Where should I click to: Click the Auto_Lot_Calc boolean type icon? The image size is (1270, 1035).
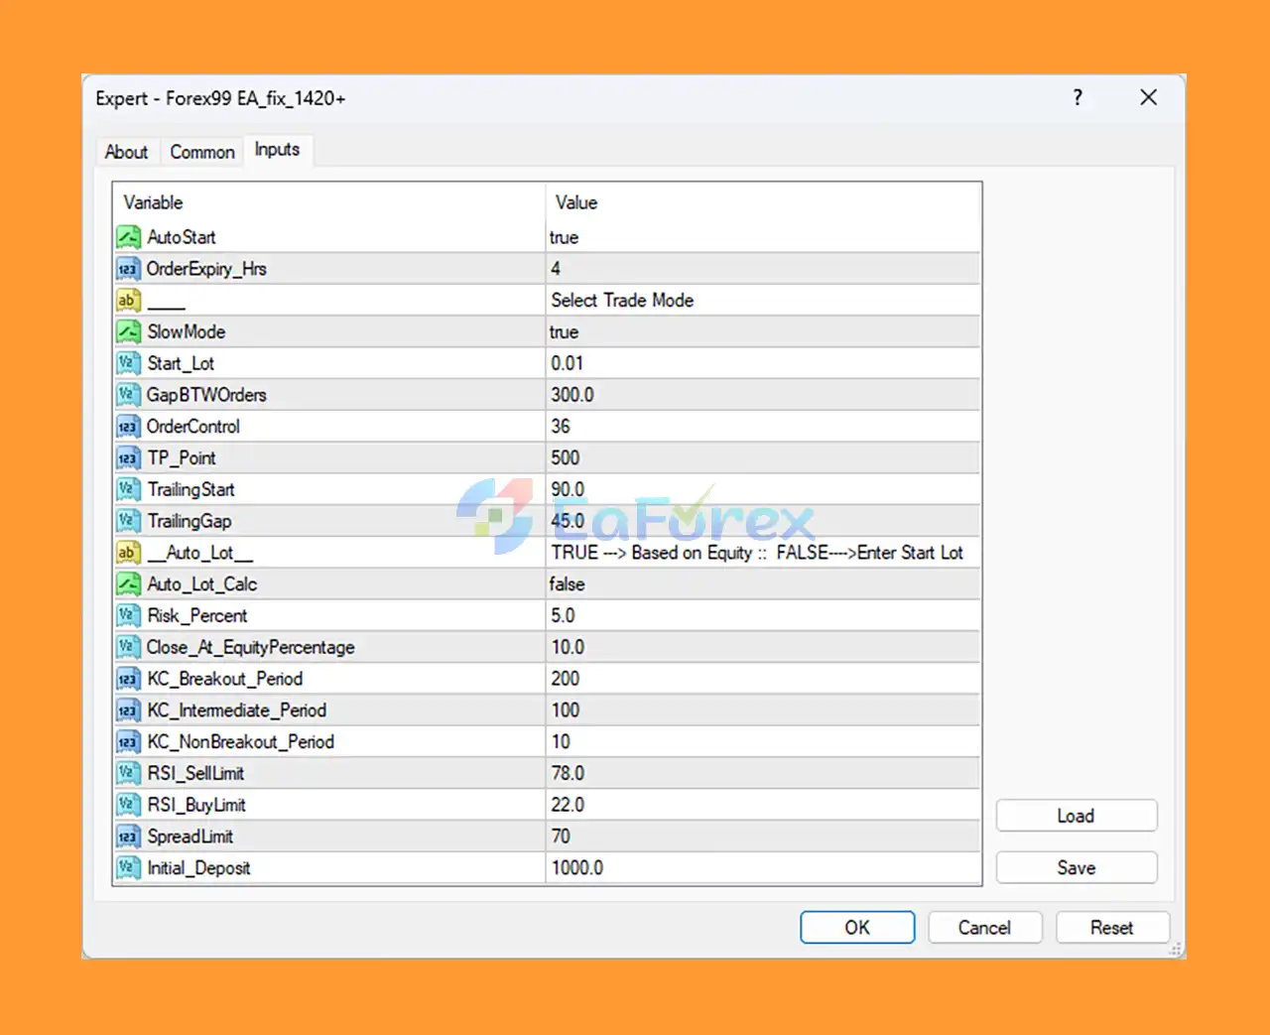pyautogui.click(x=129, y=584)
